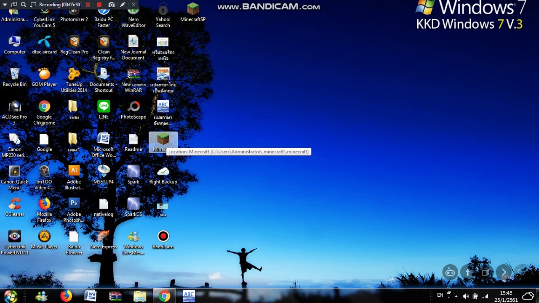Open cloud icon in system tray

(528, 296)
